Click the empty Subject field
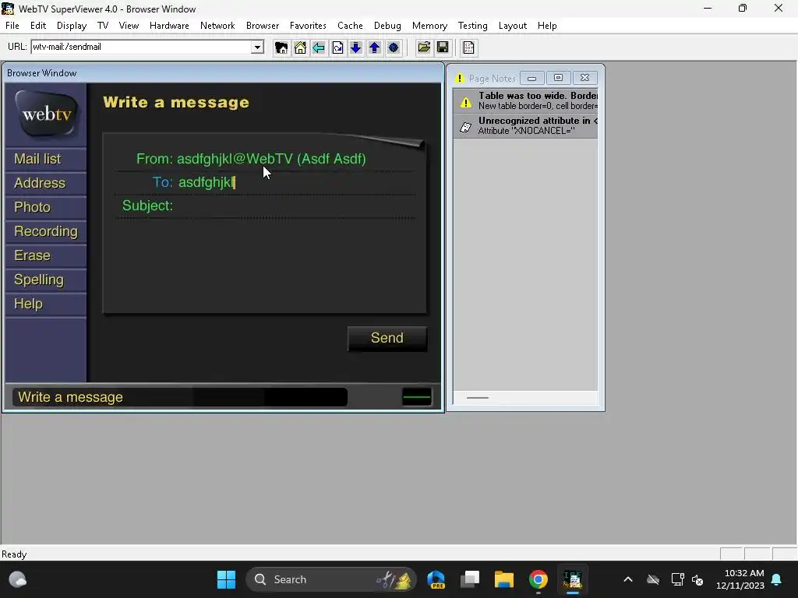Viewport: 798px width, 598px height. [295, 206]
